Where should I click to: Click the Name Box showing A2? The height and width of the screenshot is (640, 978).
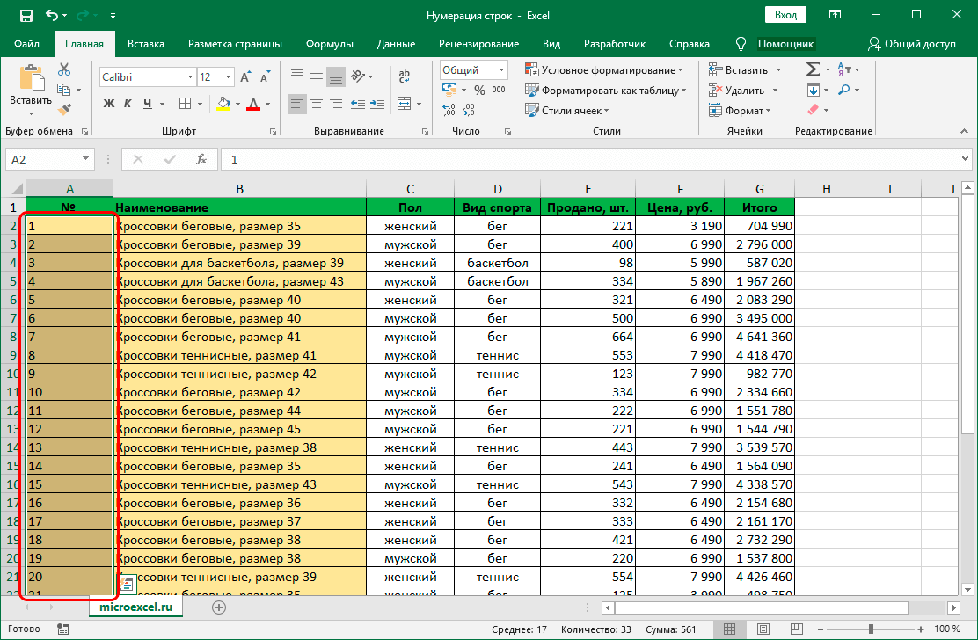pos(42,159)
